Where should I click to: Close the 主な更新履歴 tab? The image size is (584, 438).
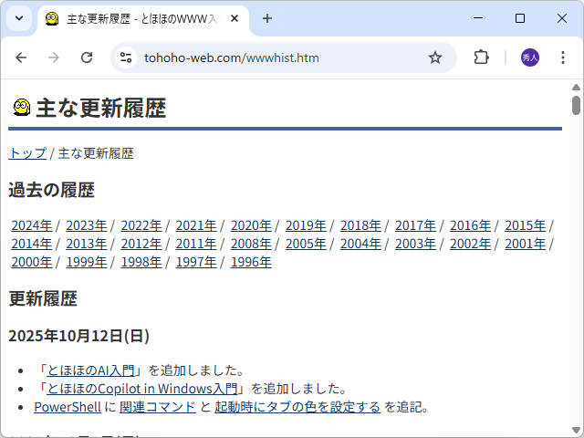(235, 18)
